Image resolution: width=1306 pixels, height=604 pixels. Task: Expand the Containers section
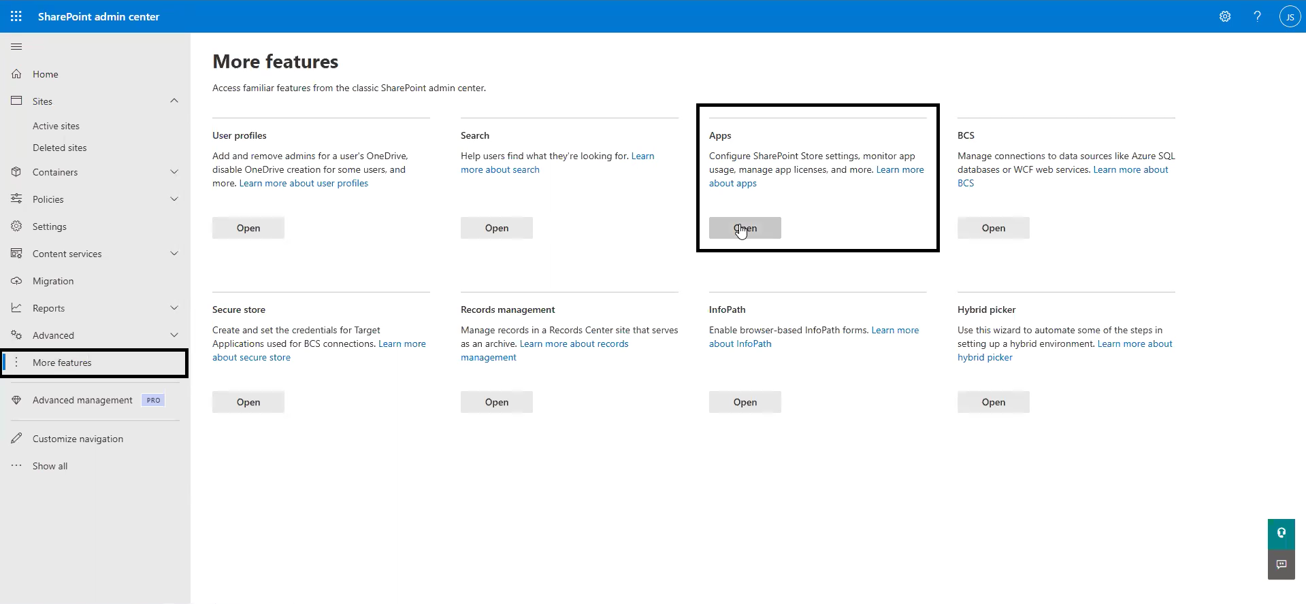(x=174, y=172)
